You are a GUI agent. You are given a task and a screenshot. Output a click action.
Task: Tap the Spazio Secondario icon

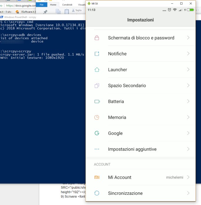[97, 85]
